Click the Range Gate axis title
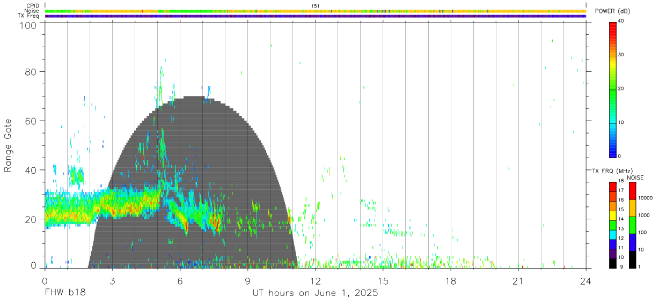659x304 pixels. coord(8,145)
